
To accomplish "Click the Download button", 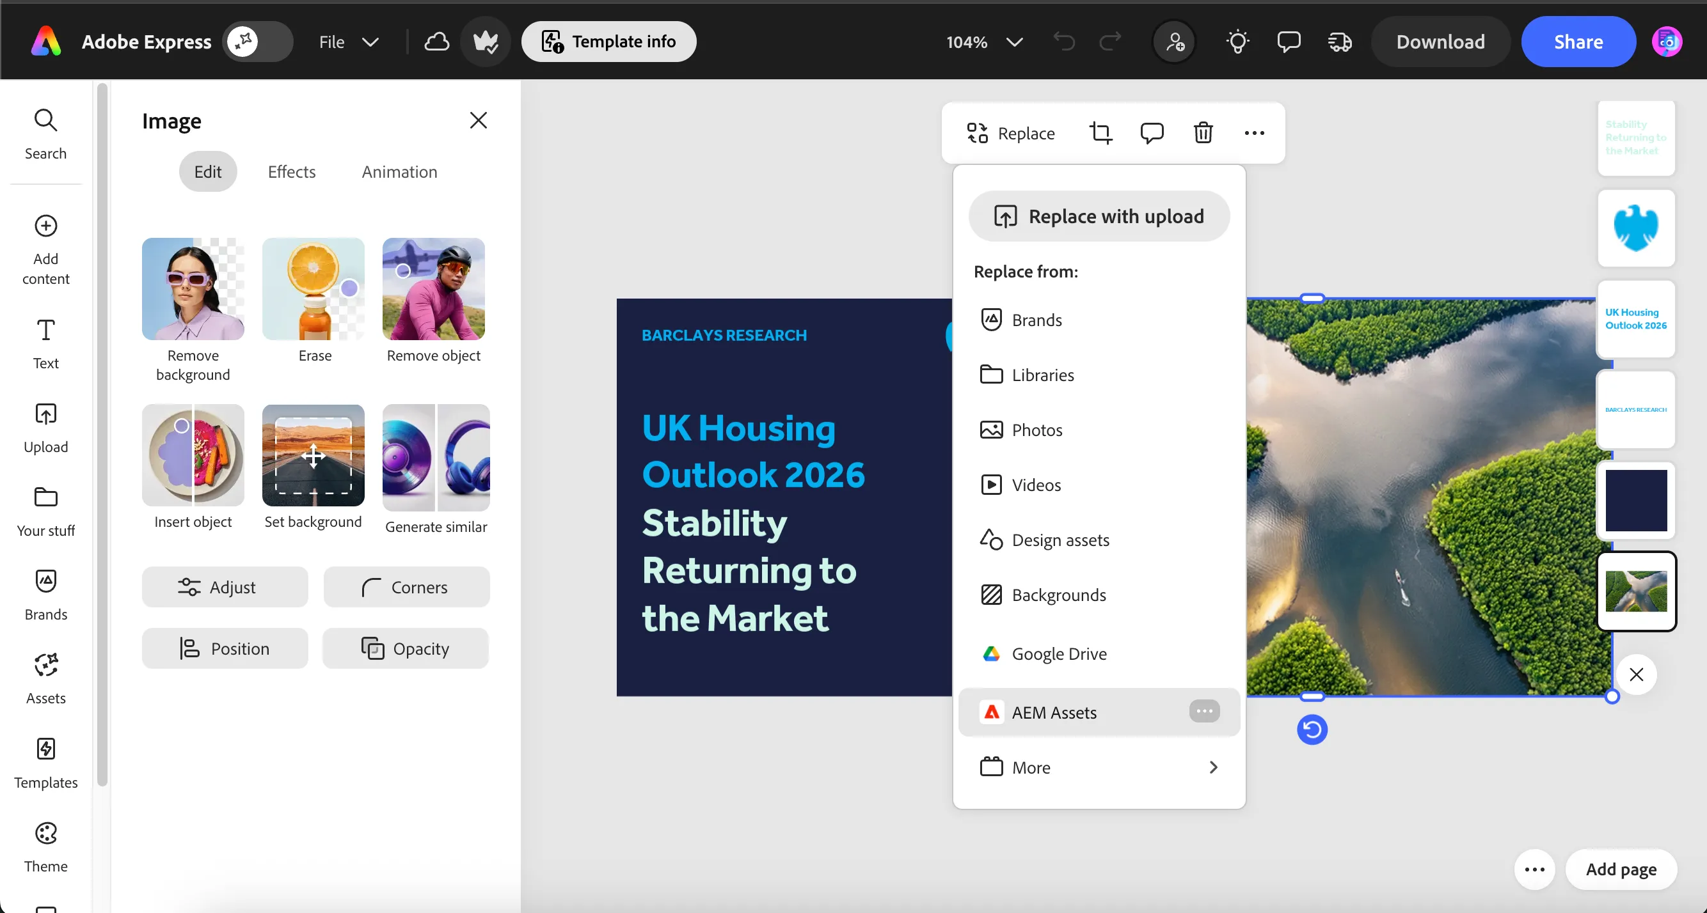I will 1440,42.
